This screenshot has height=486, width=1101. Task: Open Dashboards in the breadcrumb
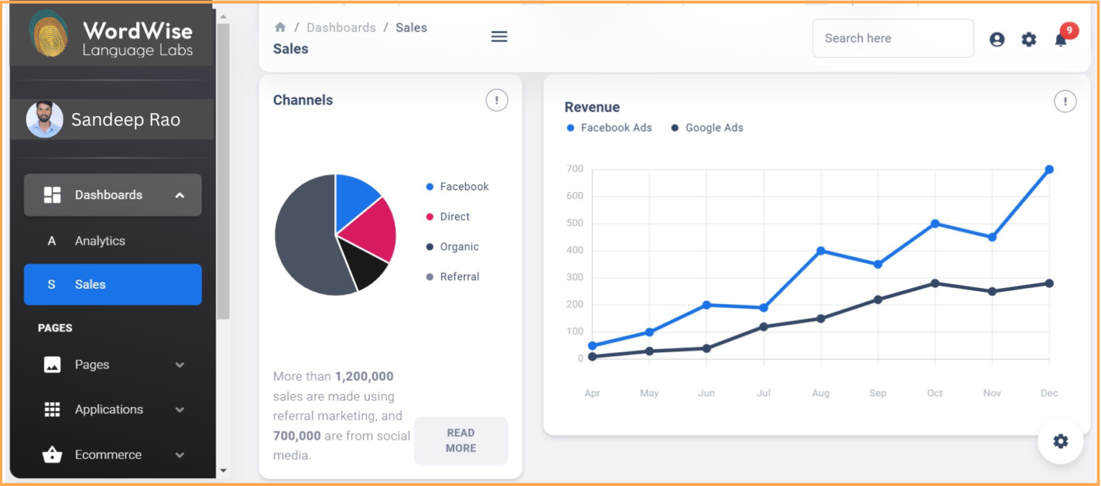[340, 27]
